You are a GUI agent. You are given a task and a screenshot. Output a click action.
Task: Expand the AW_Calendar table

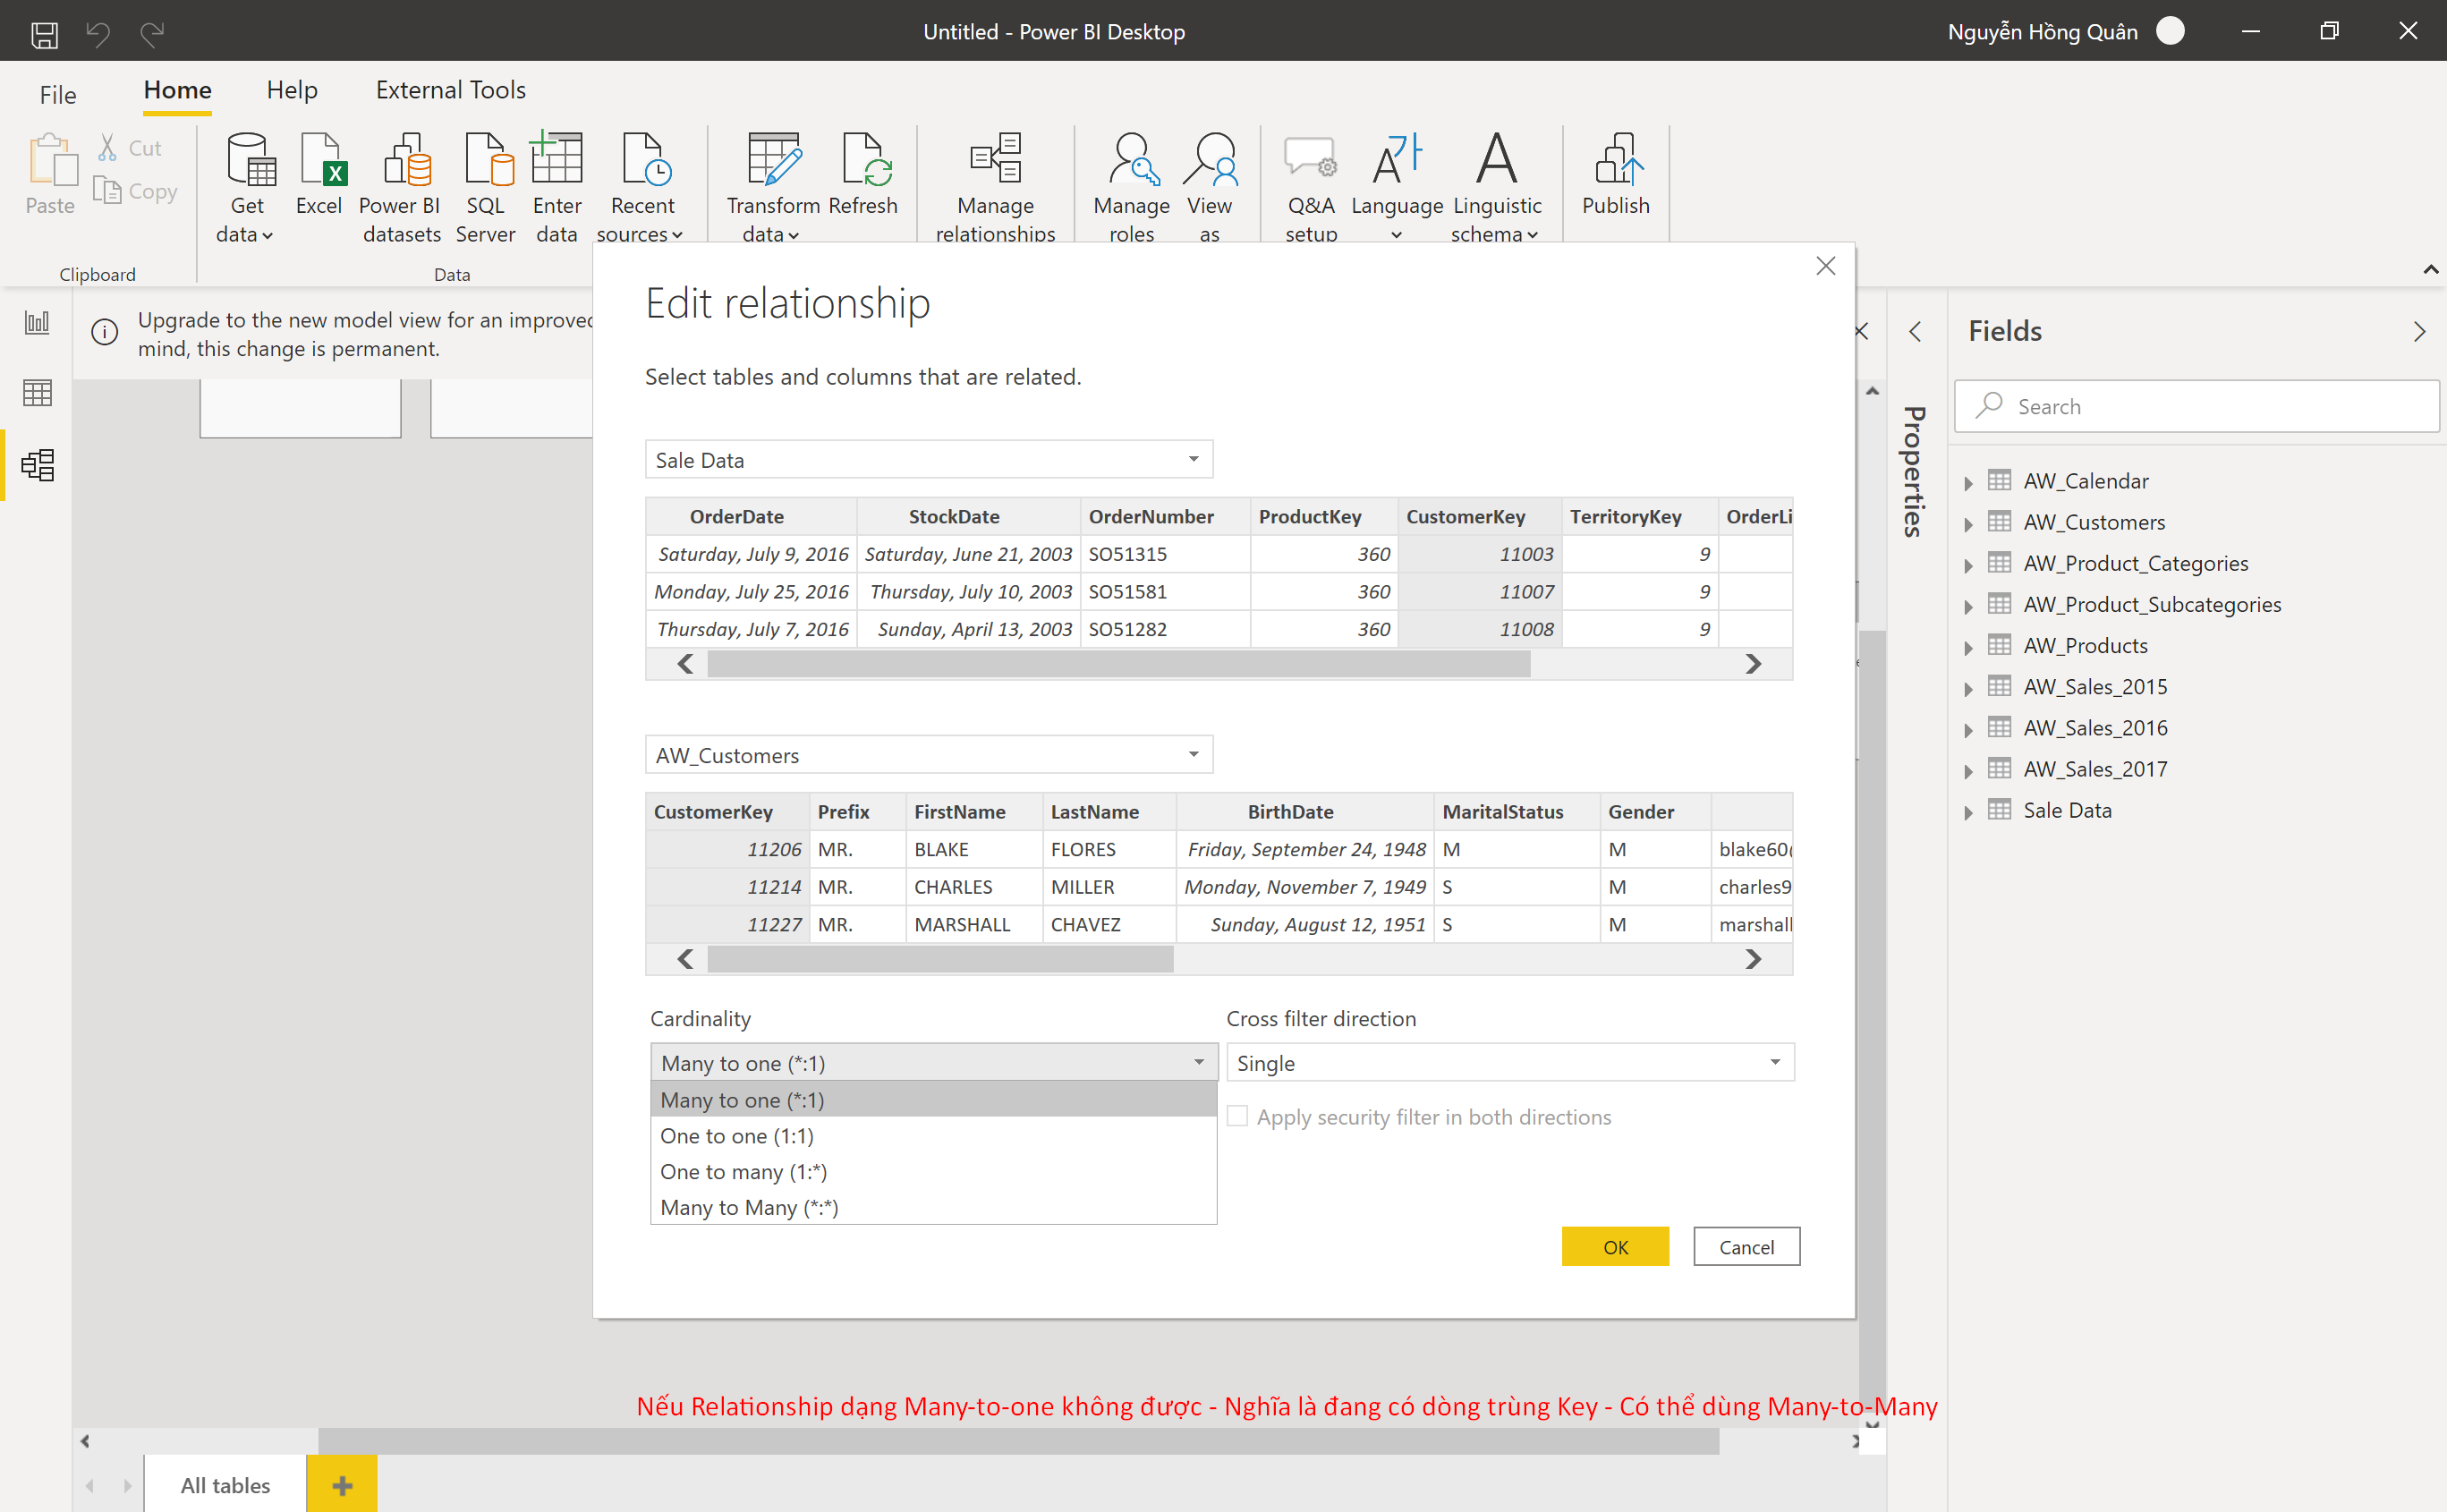tap(1968, 483)
